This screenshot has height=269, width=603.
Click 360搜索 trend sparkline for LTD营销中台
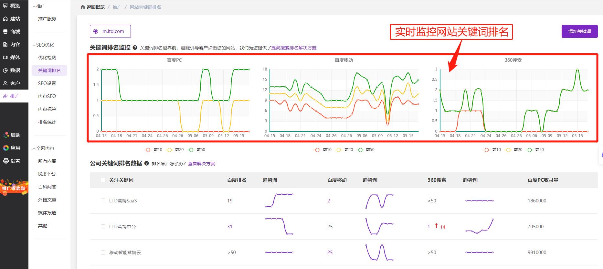(x=480, y=226)
